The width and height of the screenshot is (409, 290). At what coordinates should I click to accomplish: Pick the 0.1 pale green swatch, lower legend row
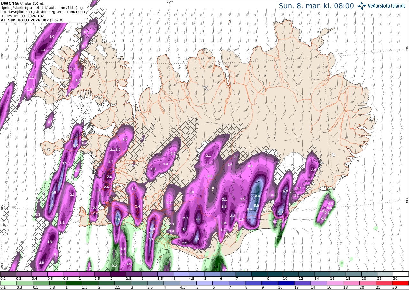8,283
